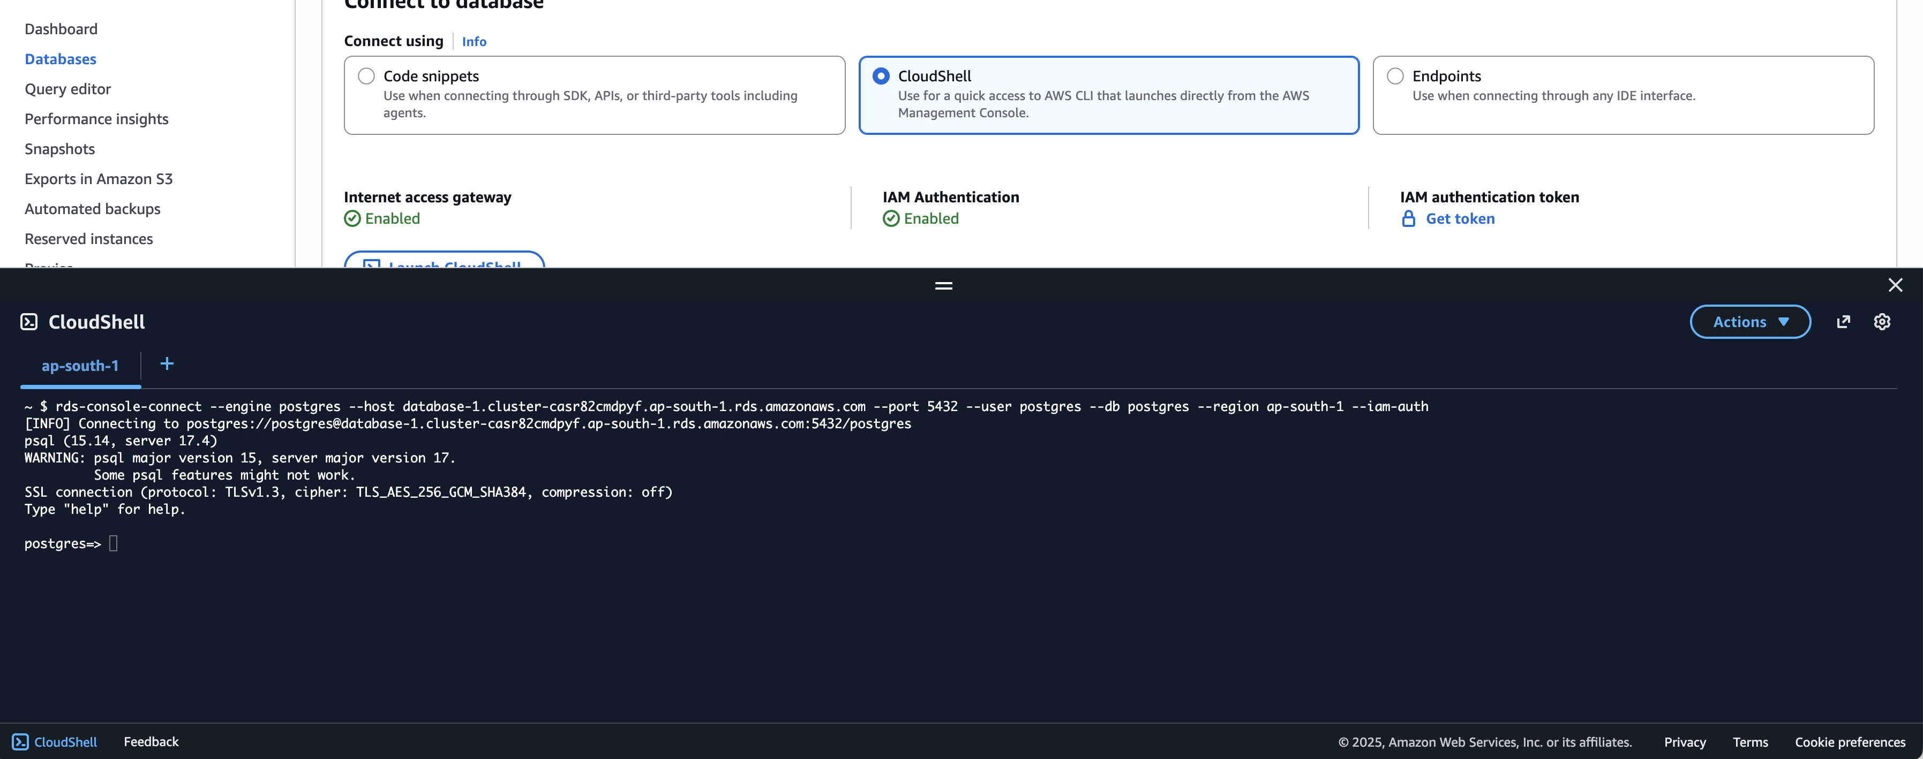Image resolution: width=1923 pixels, height=759 pixels.
Task: Select the Code snippets connection method
Action: point(366,75)
